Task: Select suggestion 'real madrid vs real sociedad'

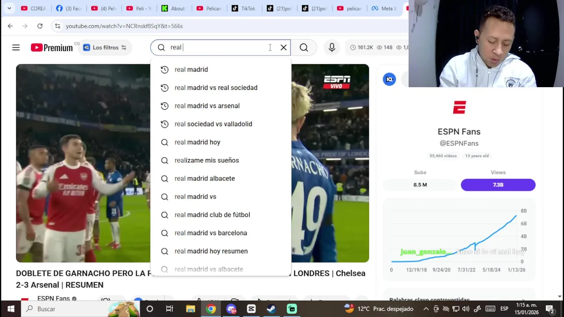Action: point(221,88)
